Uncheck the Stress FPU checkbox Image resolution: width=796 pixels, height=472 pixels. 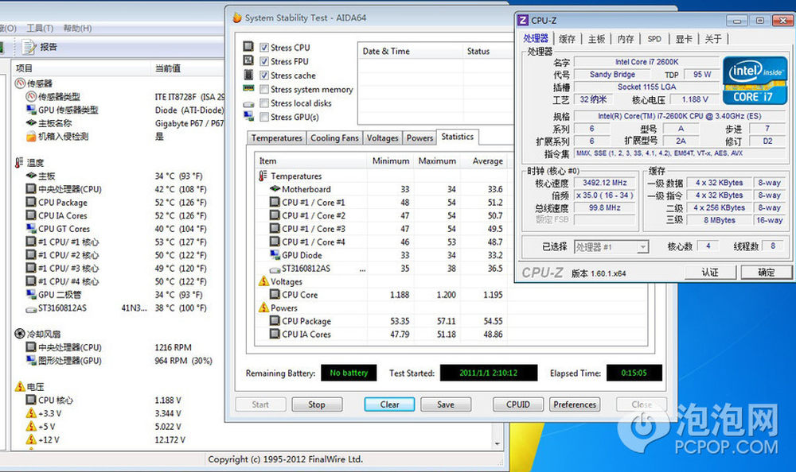[x=264, y=61]
